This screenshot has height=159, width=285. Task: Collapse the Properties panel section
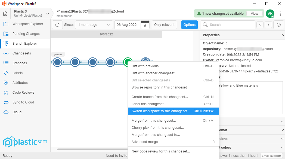pyautogui.click(x=282, y=35)
